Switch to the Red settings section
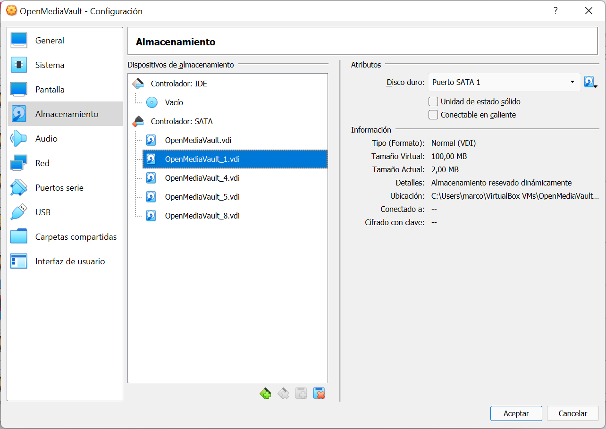Image resolution: width=606 pixels, height=429 pixels. (x=42, y=163)
